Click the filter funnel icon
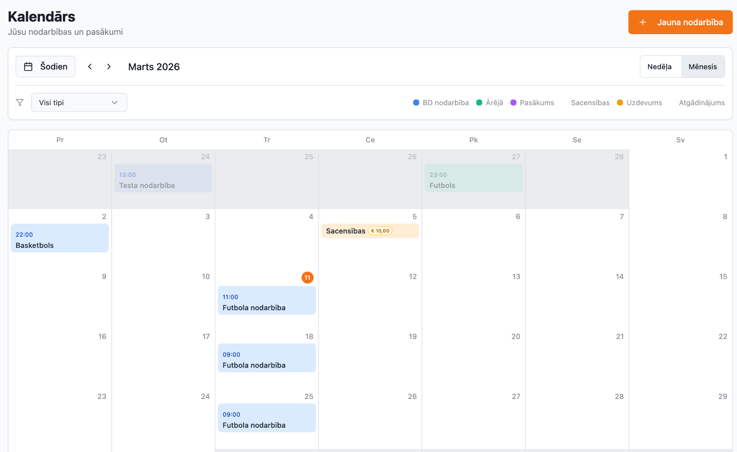The width and height of the screenshot is (737, 452). pos(20,102)
